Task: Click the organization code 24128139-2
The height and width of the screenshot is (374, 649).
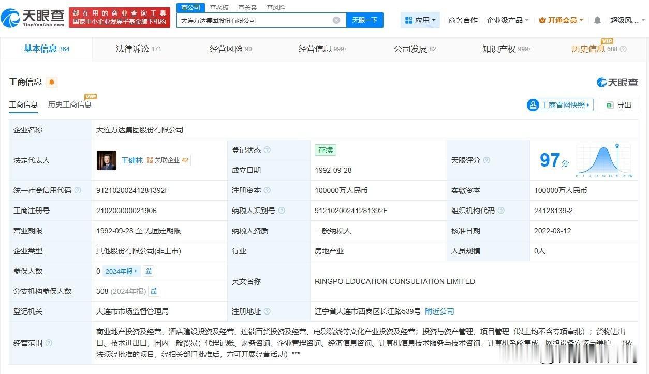Action: [x=553, y=211]
